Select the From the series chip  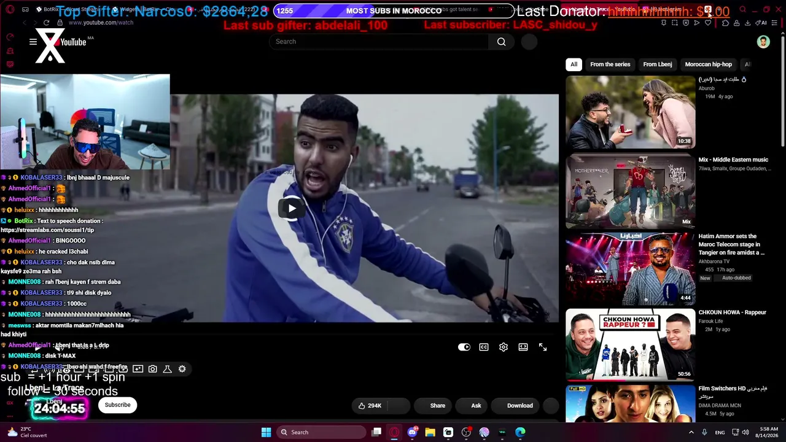click(610, 64)
